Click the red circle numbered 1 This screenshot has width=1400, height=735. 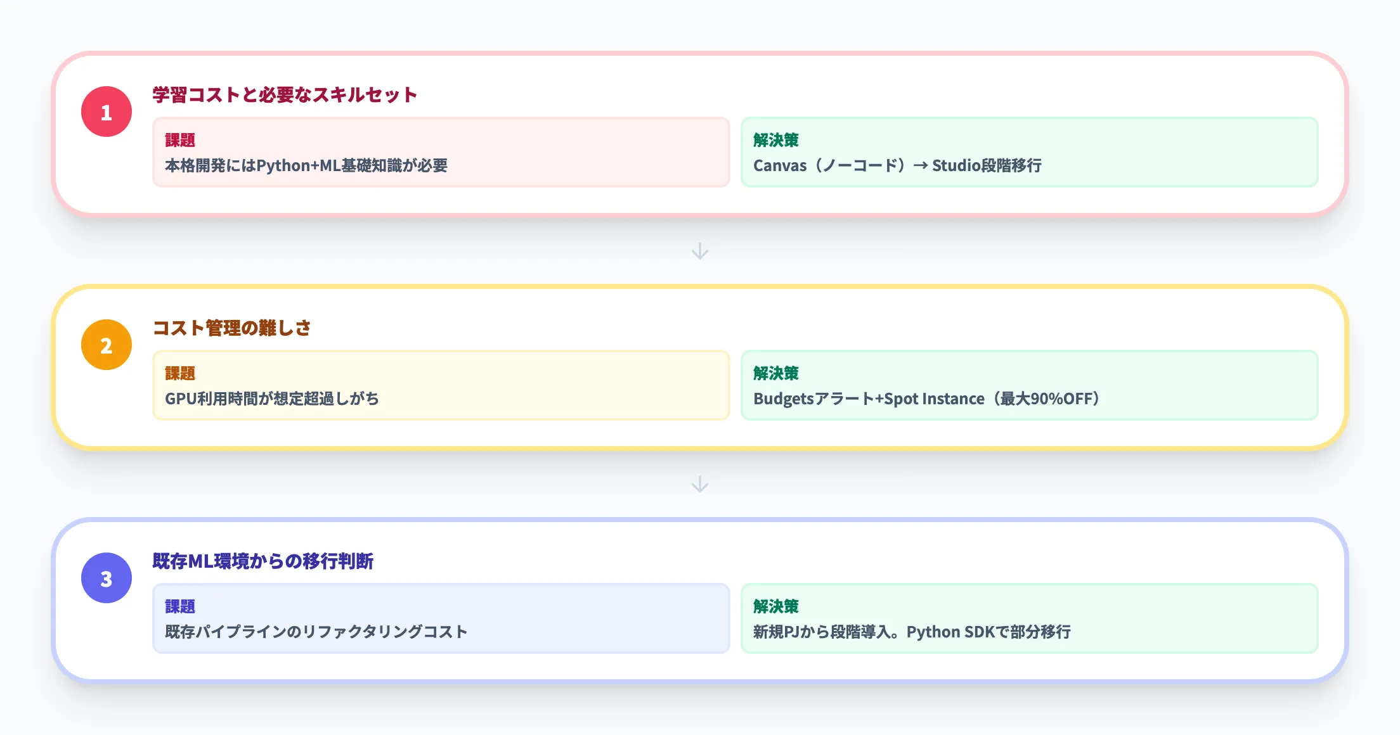coord(107,111)
